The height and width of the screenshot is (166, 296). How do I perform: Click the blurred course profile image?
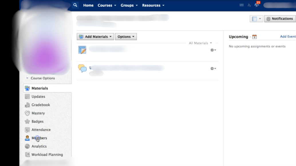pos(45,42)
